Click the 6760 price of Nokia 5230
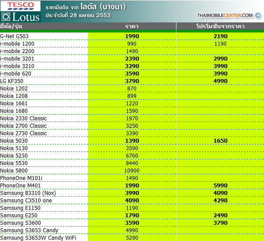The width and height of the screenshot is (264, 241). tap(132, 156)
